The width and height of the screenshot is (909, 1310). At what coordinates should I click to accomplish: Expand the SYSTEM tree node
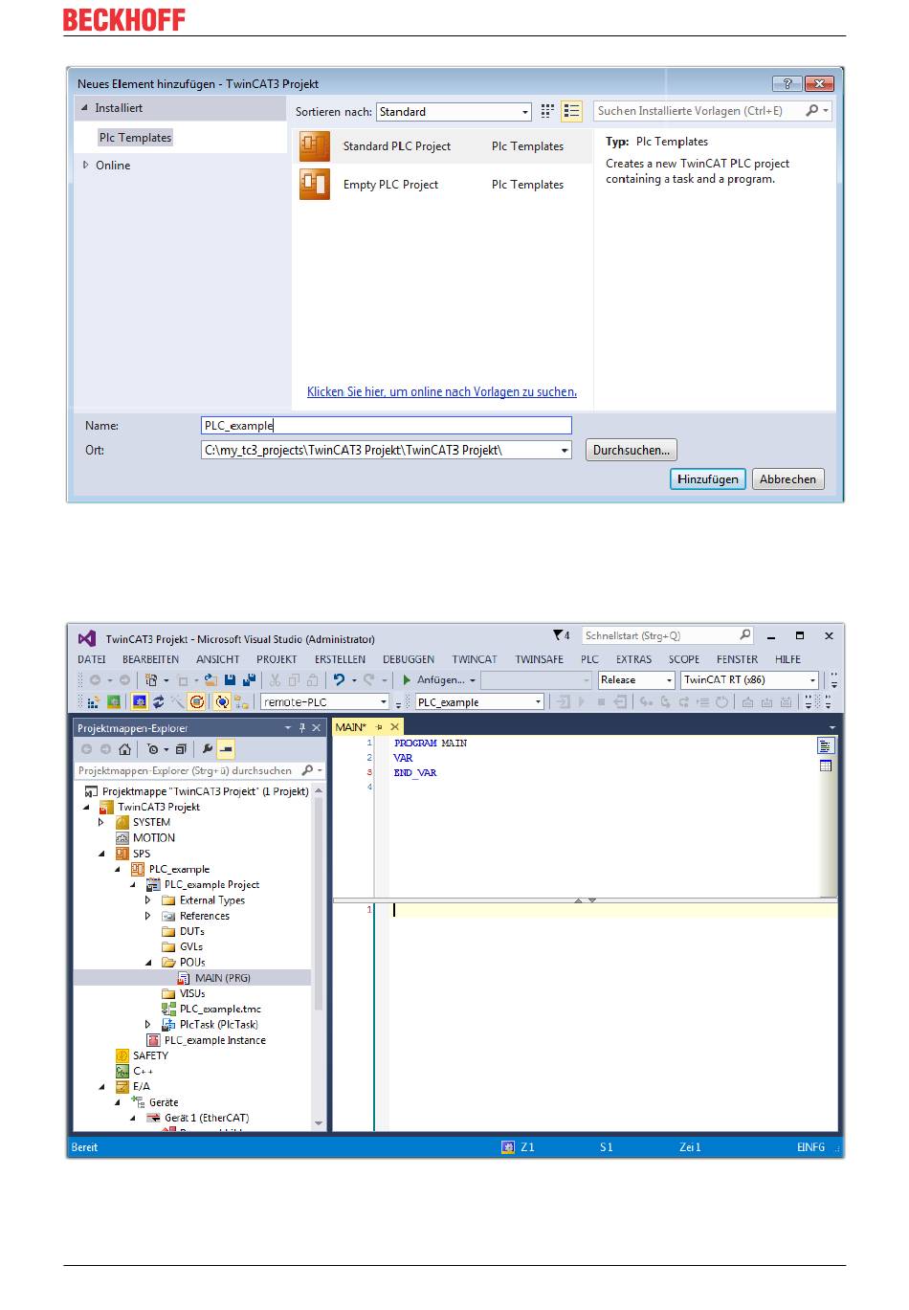(x=100, y=822)
